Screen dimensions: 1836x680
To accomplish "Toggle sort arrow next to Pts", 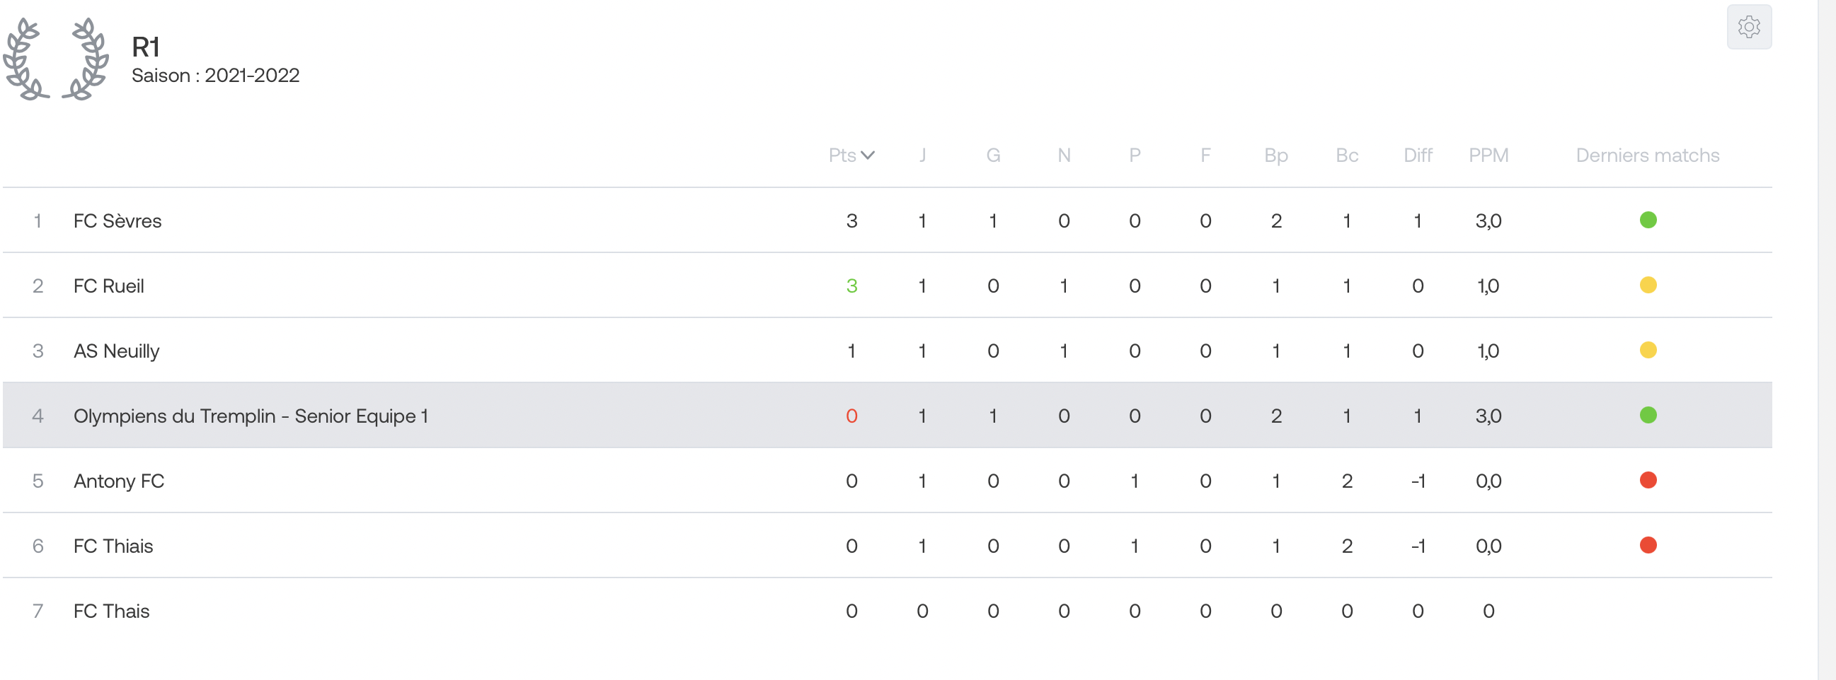I will (868, 156).
